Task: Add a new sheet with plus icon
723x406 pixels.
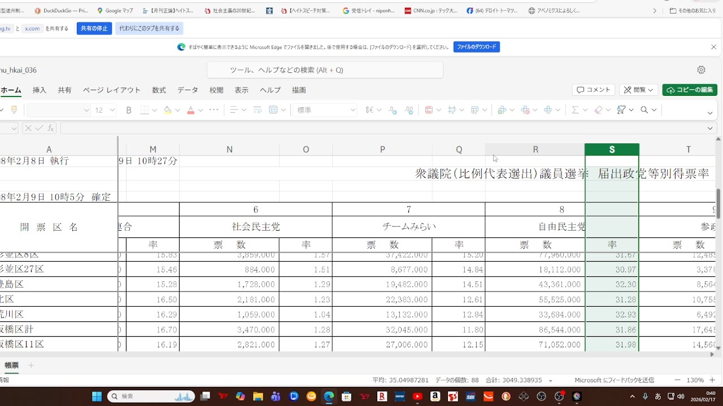Action: (31, 365)
